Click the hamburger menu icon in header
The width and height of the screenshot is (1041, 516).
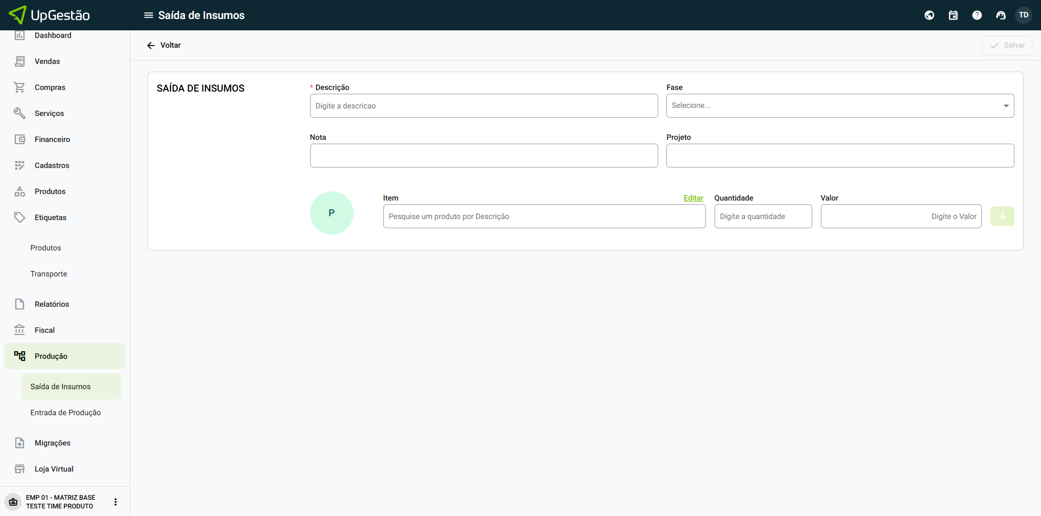point(148,15)
